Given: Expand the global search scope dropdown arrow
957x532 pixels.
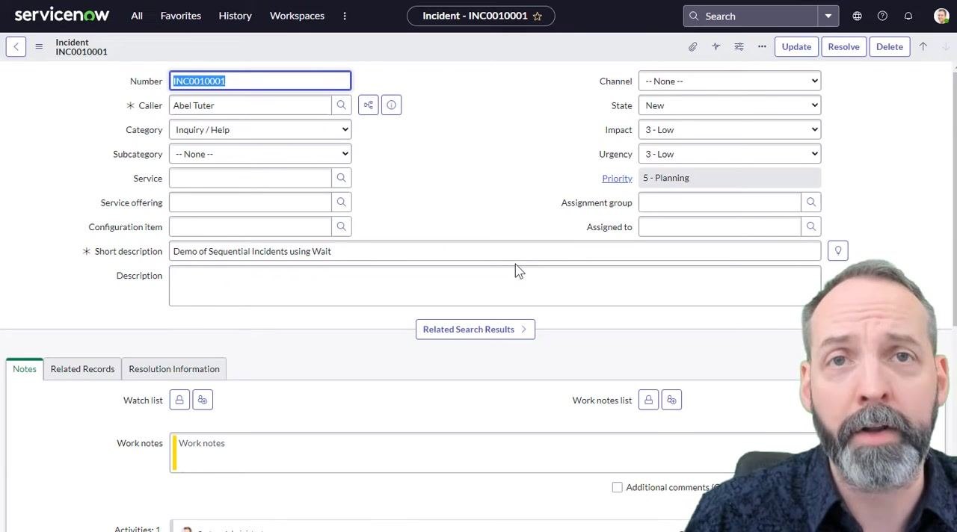Looking at the screenshot, I should [828, 16].
